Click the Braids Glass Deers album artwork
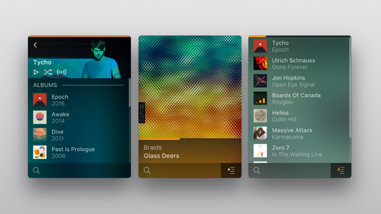This screenshot has width=381, height=214. click(190, 87)
